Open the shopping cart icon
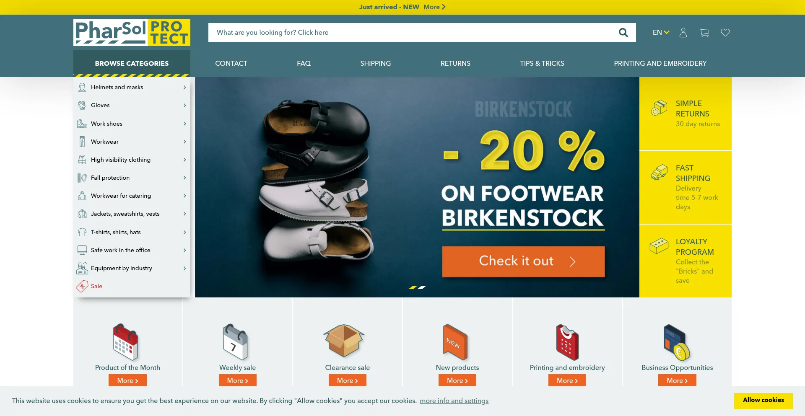Screen dimensions: 805x416 704,33
